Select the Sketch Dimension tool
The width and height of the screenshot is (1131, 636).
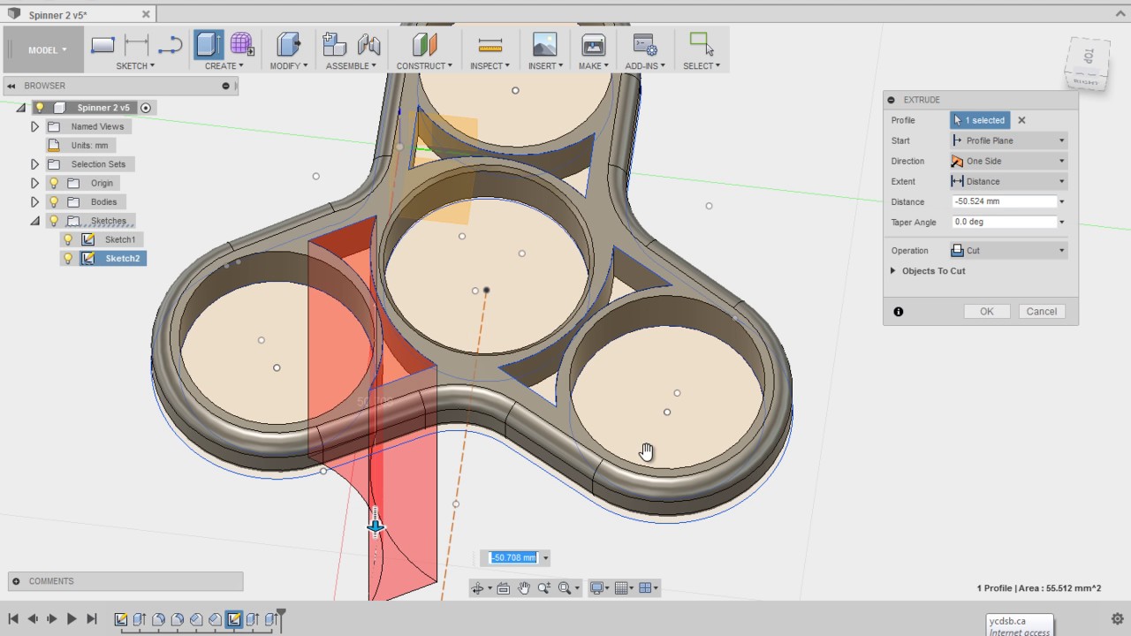(136, 45)
